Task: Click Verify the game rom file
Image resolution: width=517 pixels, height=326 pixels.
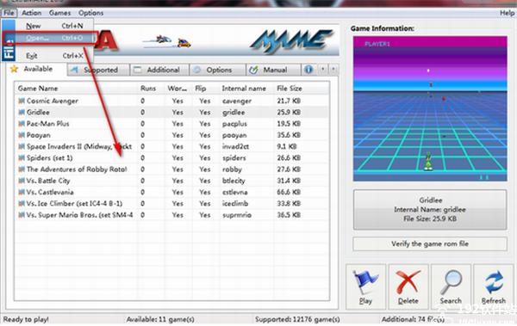Action: (430, 244)
